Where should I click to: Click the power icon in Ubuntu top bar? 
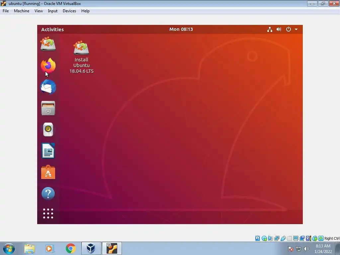[x=289, y=29]
